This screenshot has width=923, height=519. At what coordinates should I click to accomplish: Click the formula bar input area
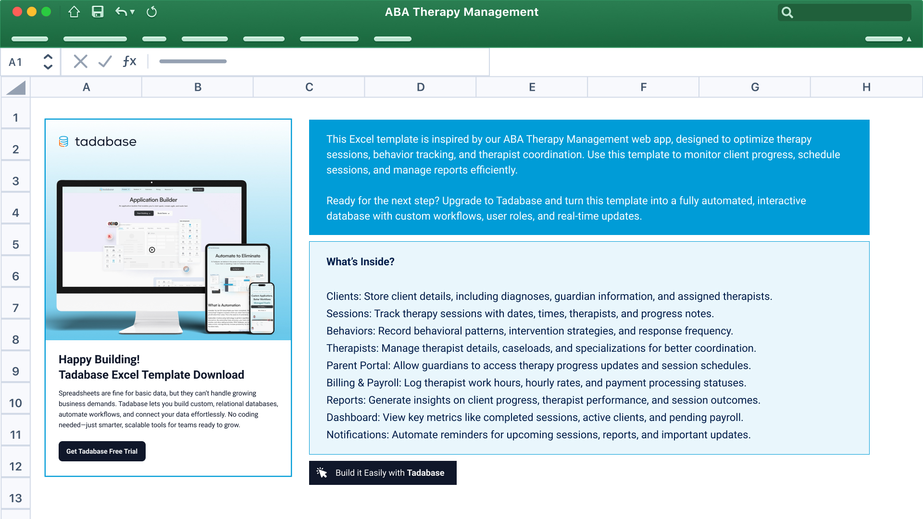coord(320,62)
